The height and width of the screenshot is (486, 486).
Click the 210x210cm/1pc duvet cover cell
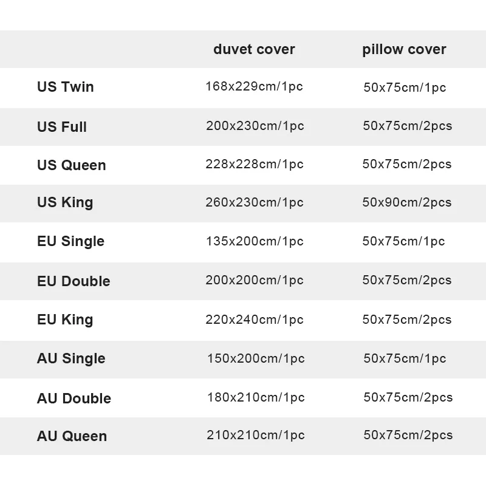(x=256, y=435)
